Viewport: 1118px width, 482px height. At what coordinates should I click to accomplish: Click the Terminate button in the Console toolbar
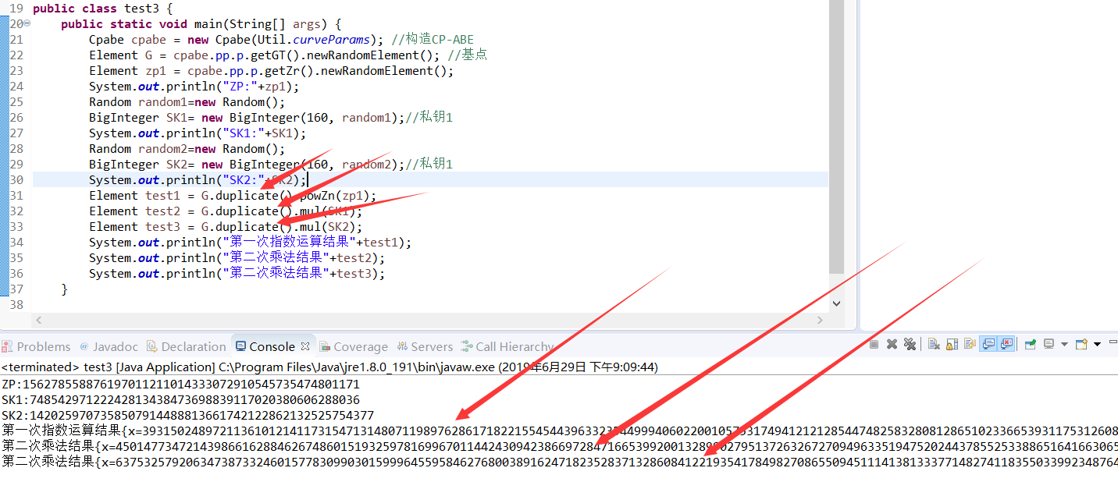coord(874,344)
